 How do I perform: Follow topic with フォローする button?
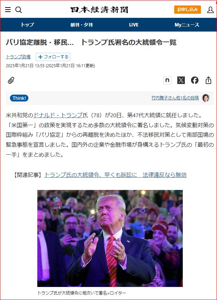53,57
